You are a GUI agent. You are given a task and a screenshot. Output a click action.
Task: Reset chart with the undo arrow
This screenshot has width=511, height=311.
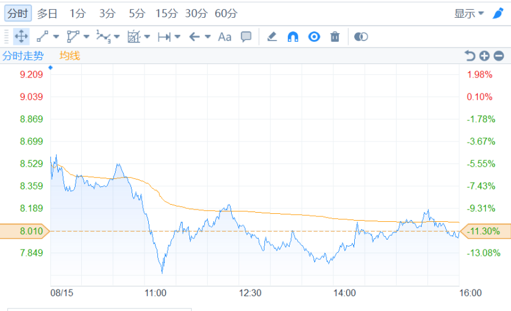(470, 56)
